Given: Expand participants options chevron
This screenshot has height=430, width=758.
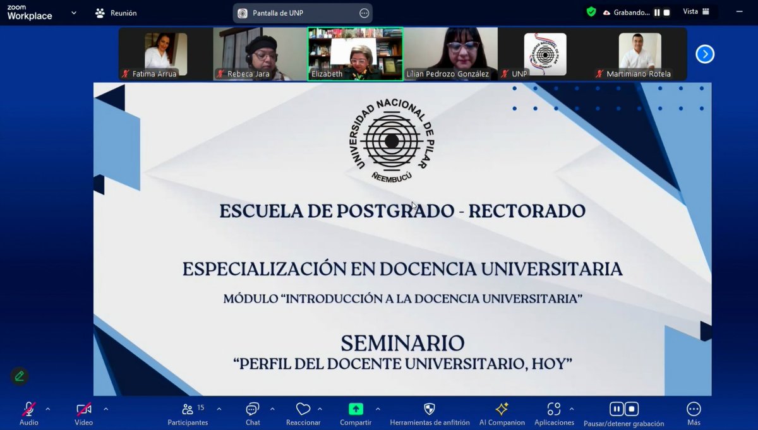Looking at the screenshot, I should 219,409.
